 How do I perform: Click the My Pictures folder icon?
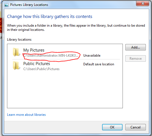click(x=16, y=52)
